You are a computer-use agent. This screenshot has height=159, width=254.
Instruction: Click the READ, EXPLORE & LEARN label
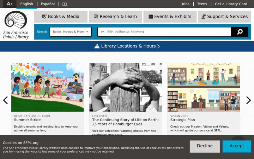[32, 116]
